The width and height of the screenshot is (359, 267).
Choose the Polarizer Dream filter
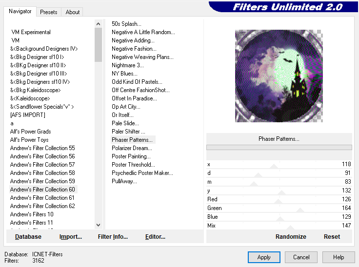coord(132,148)
